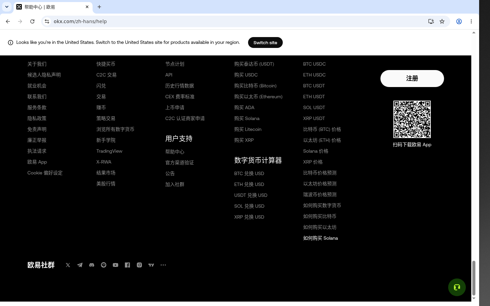The image size is (490, 306).
Task: Open the 服务条款 link
Action: [37, 107]
